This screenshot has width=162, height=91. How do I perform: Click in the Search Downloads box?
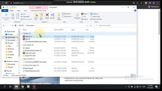pyautogui.click(x=114, y=26)
